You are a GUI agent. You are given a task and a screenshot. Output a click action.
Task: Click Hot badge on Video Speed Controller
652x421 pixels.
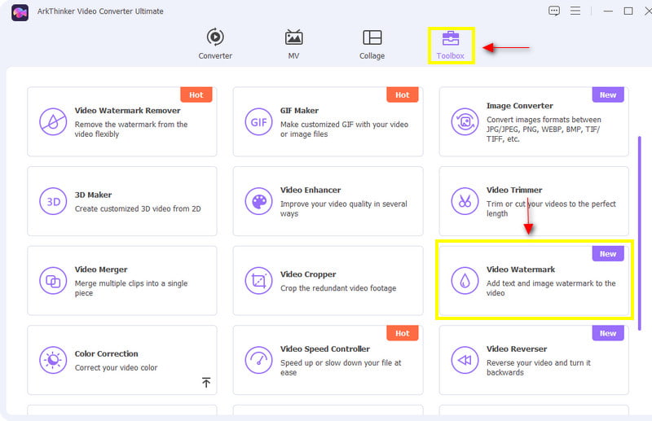point(402,333)
